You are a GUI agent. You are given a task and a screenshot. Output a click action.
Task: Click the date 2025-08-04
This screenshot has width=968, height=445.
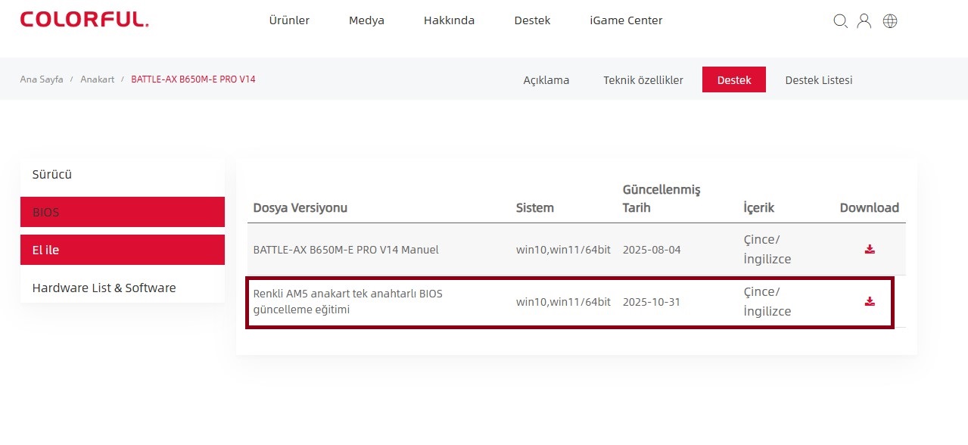(652, 249)
